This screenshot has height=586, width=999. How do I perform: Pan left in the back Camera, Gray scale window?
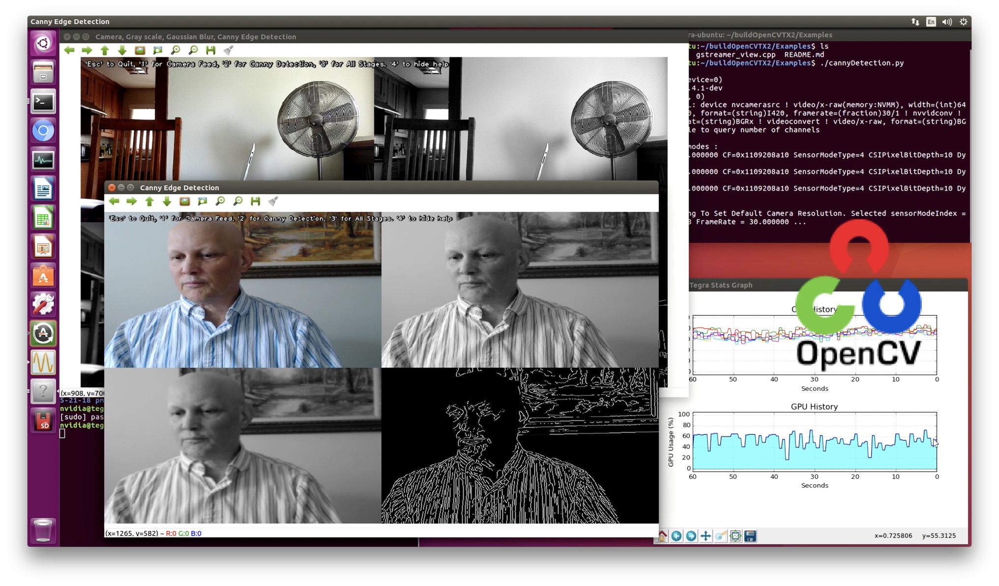tap(69, 50)
